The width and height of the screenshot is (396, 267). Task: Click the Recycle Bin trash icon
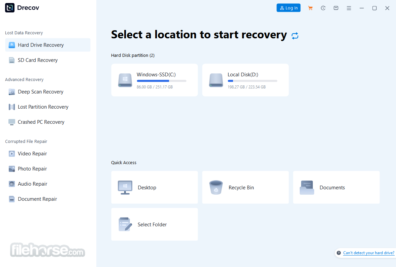216,187
